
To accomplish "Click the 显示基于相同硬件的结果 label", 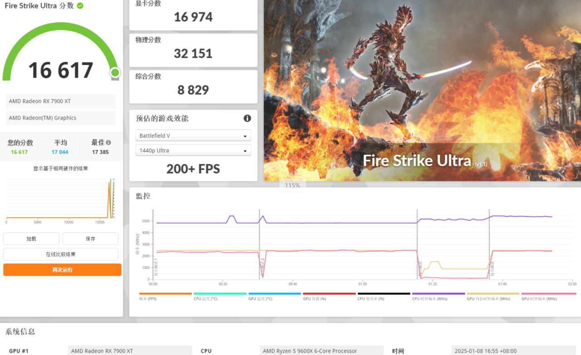I will (x=61, y=169).
